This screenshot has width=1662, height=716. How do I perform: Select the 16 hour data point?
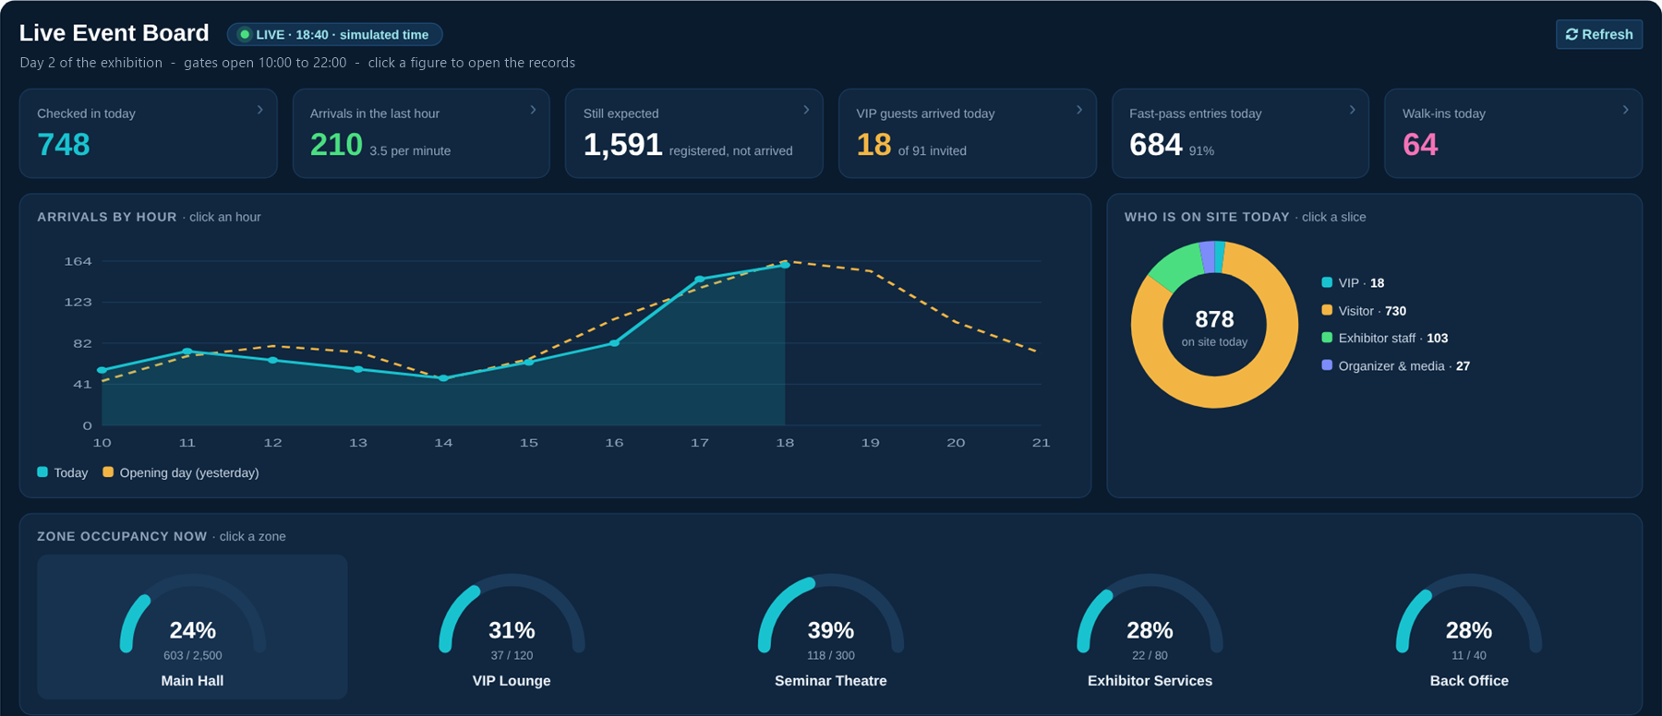(x=614, y=343)
